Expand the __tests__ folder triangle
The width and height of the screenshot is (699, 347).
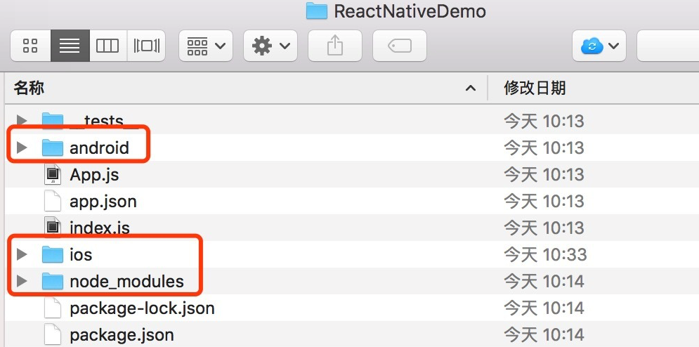click(x=21, y=120)
